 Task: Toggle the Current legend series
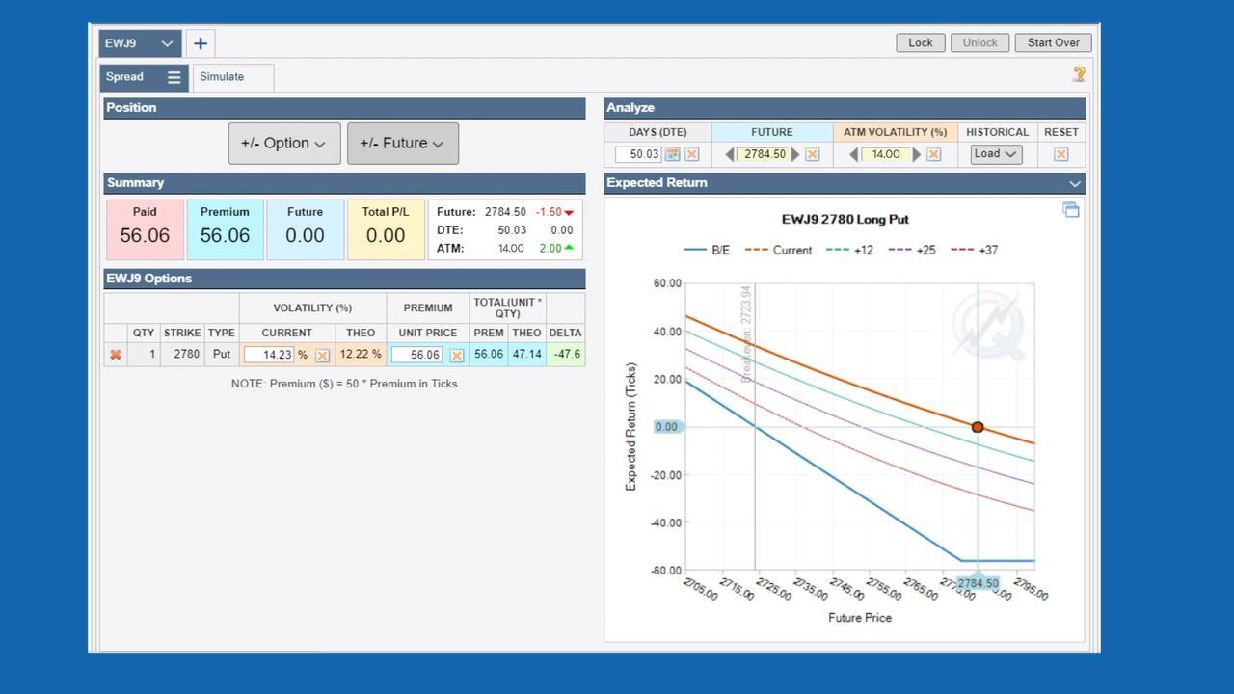click(x=780, y=250)
